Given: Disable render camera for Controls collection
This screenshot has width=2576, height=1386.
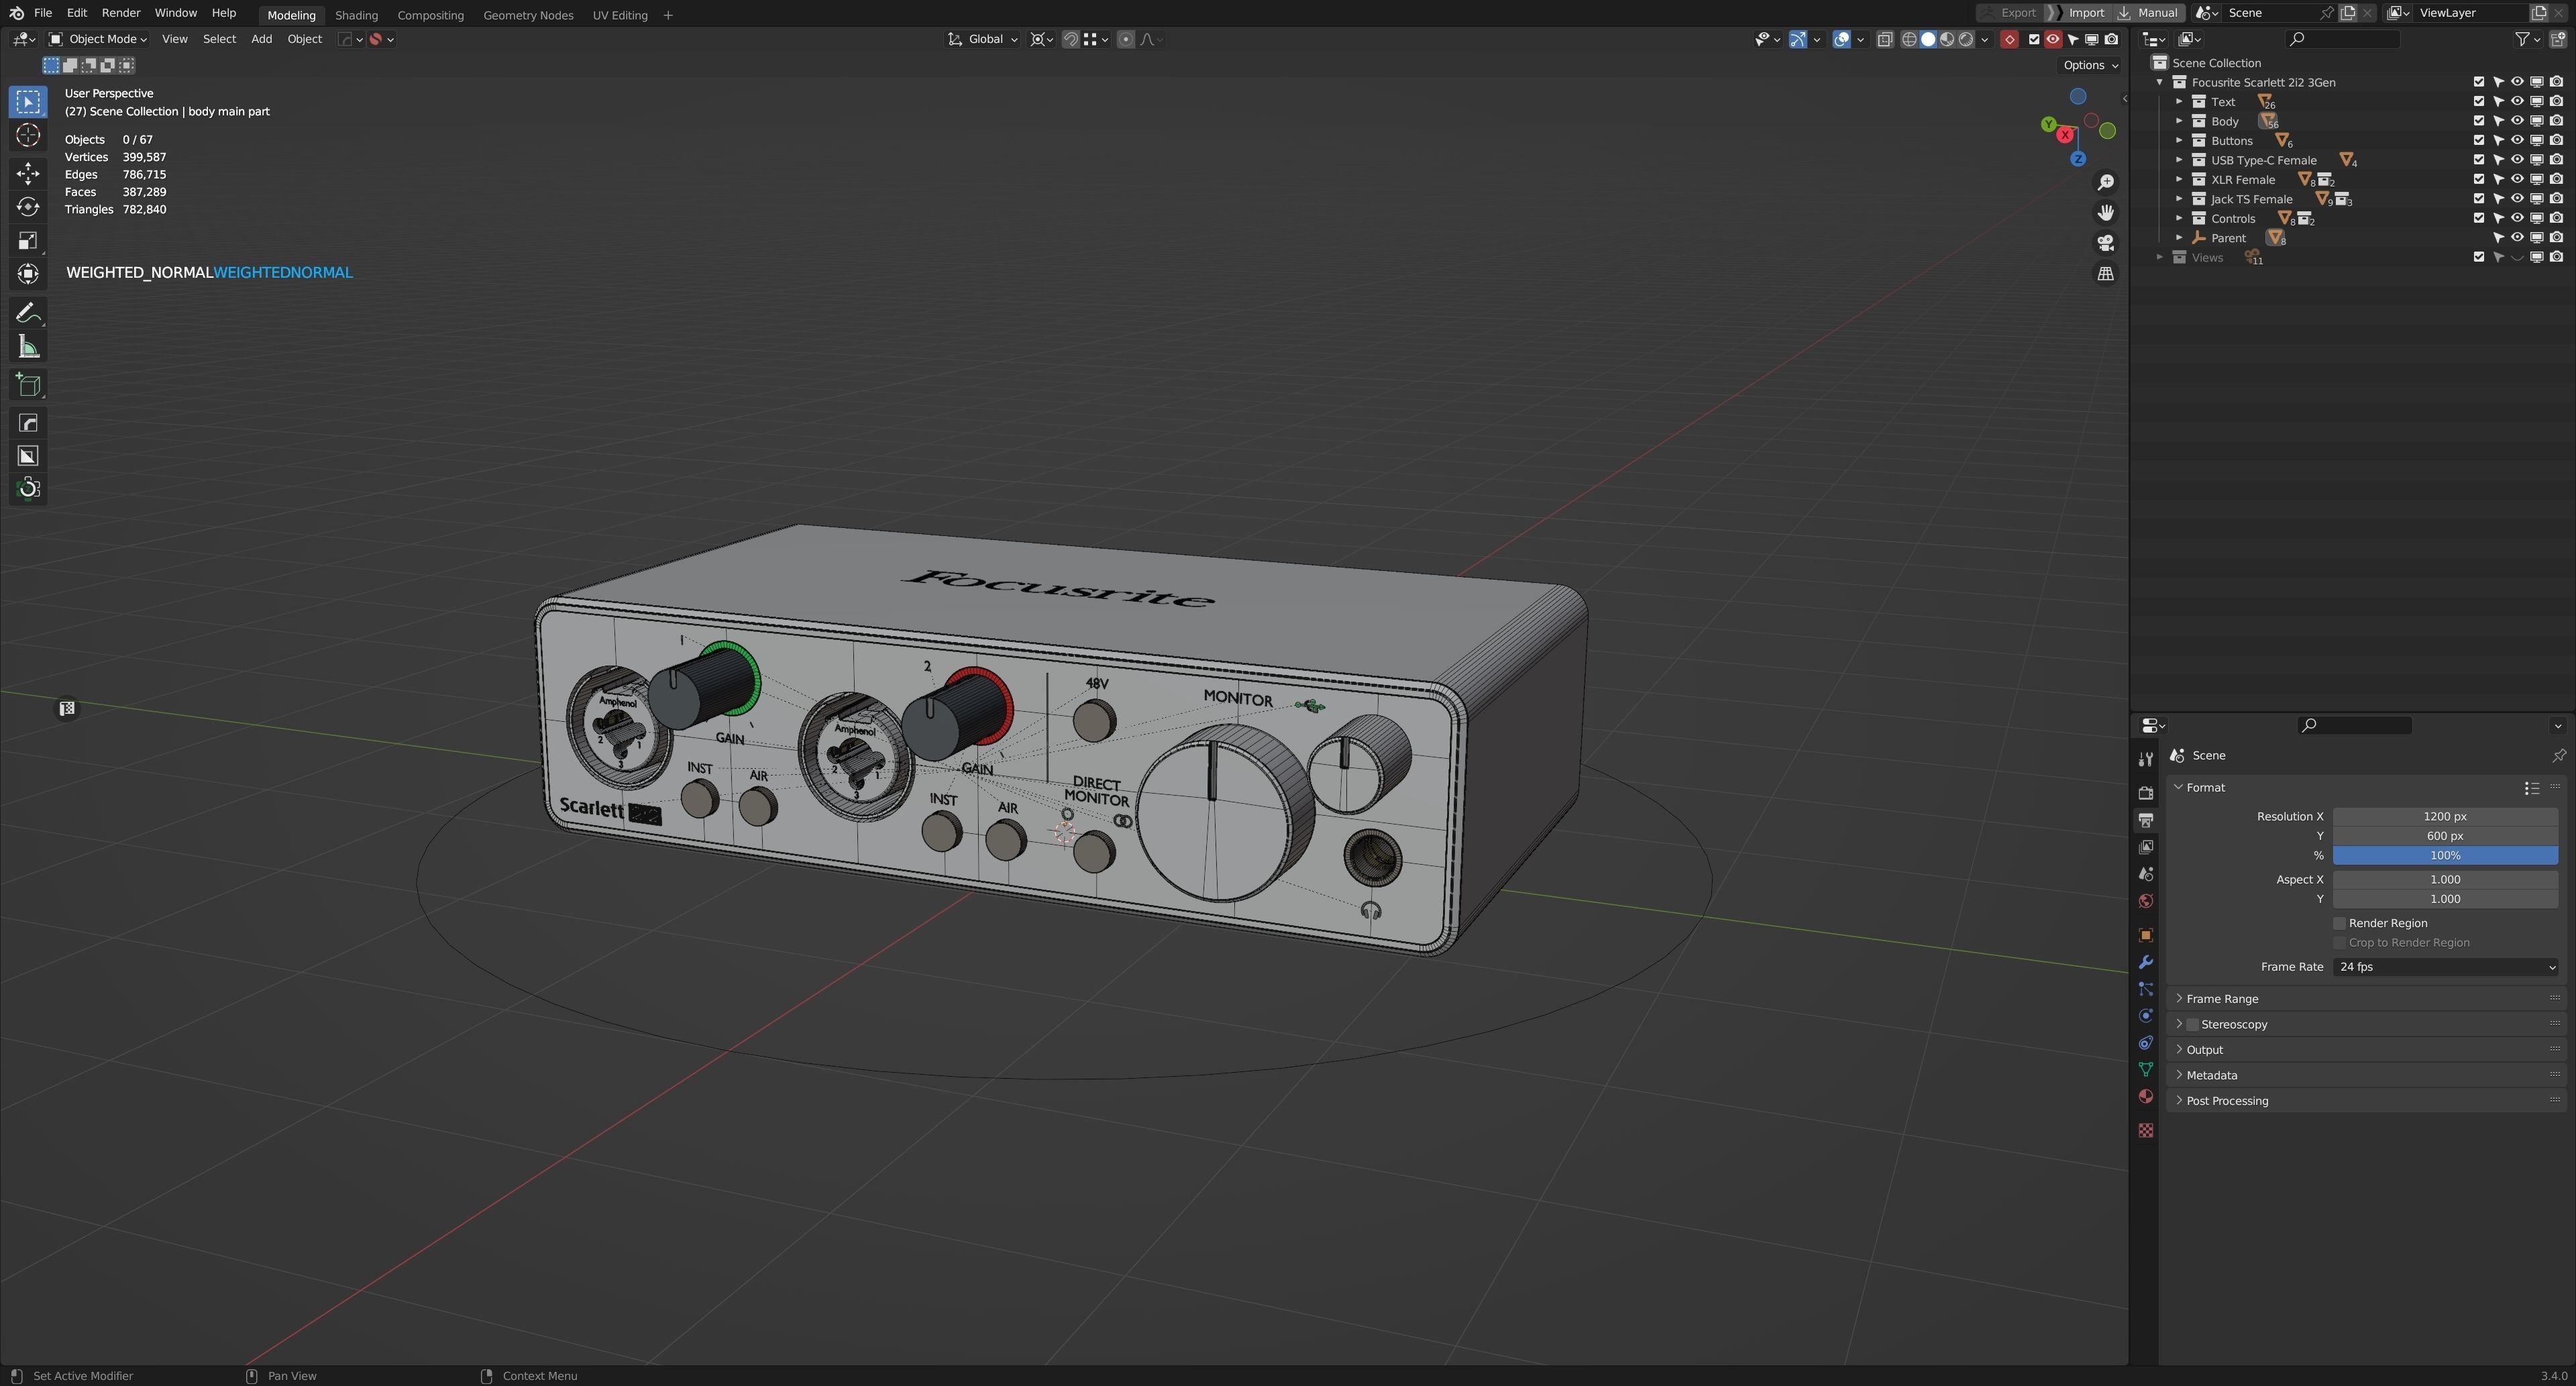Looking at the screenshot, I should 2556,218.
